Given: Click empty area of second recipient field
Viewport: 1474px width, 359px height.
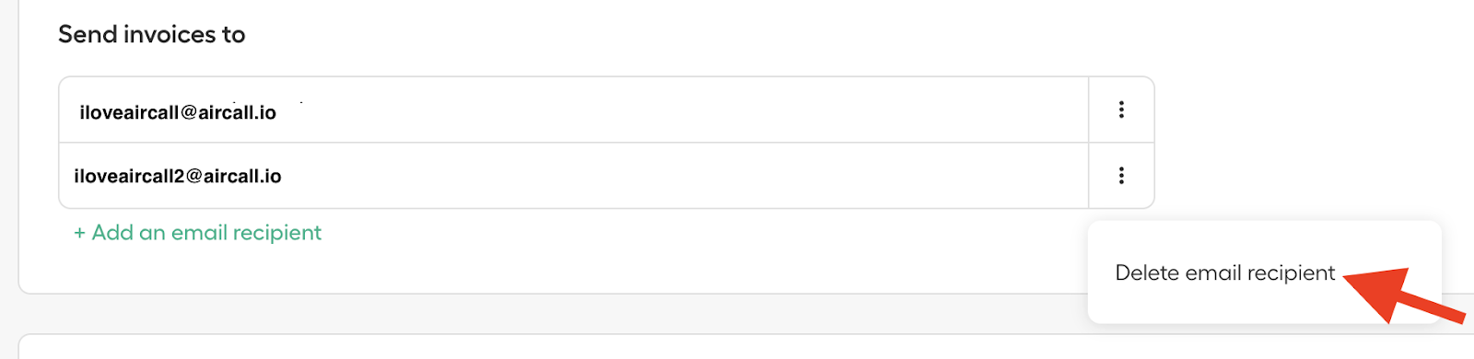Looking at the screenshot, I should (682, 175).
